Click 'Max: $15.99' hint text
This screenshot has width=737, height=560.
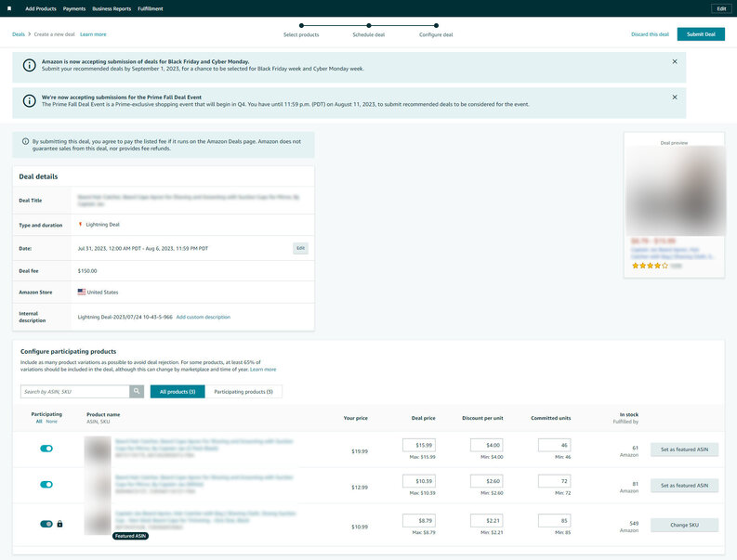tap(422, 457)
